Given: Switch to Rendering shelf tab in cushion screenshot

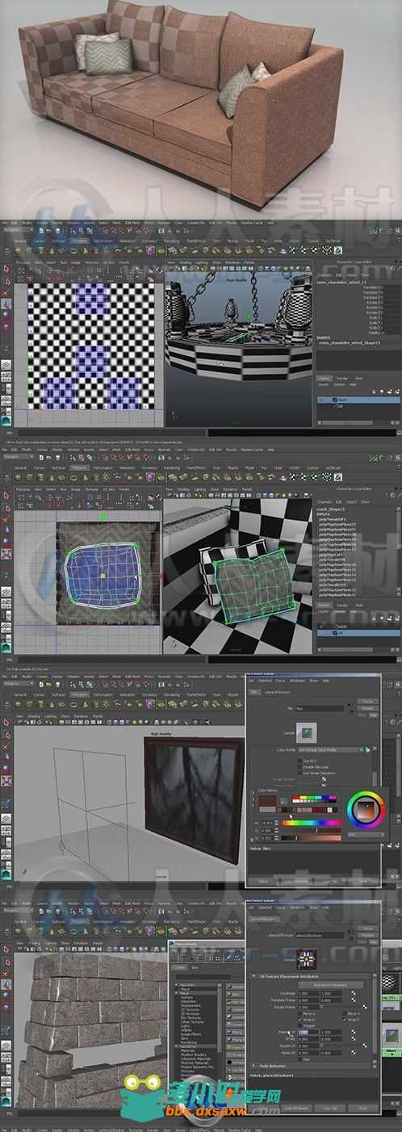Looking at the screenshot, I should (171, 467).
